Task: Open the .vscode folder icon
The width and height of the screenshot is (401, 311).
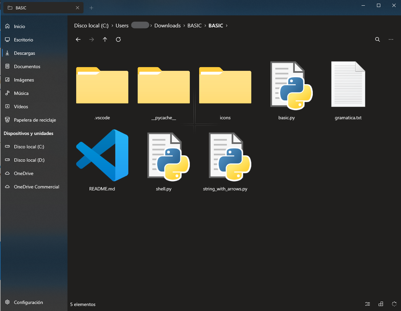Action: [x=102, y=85]
